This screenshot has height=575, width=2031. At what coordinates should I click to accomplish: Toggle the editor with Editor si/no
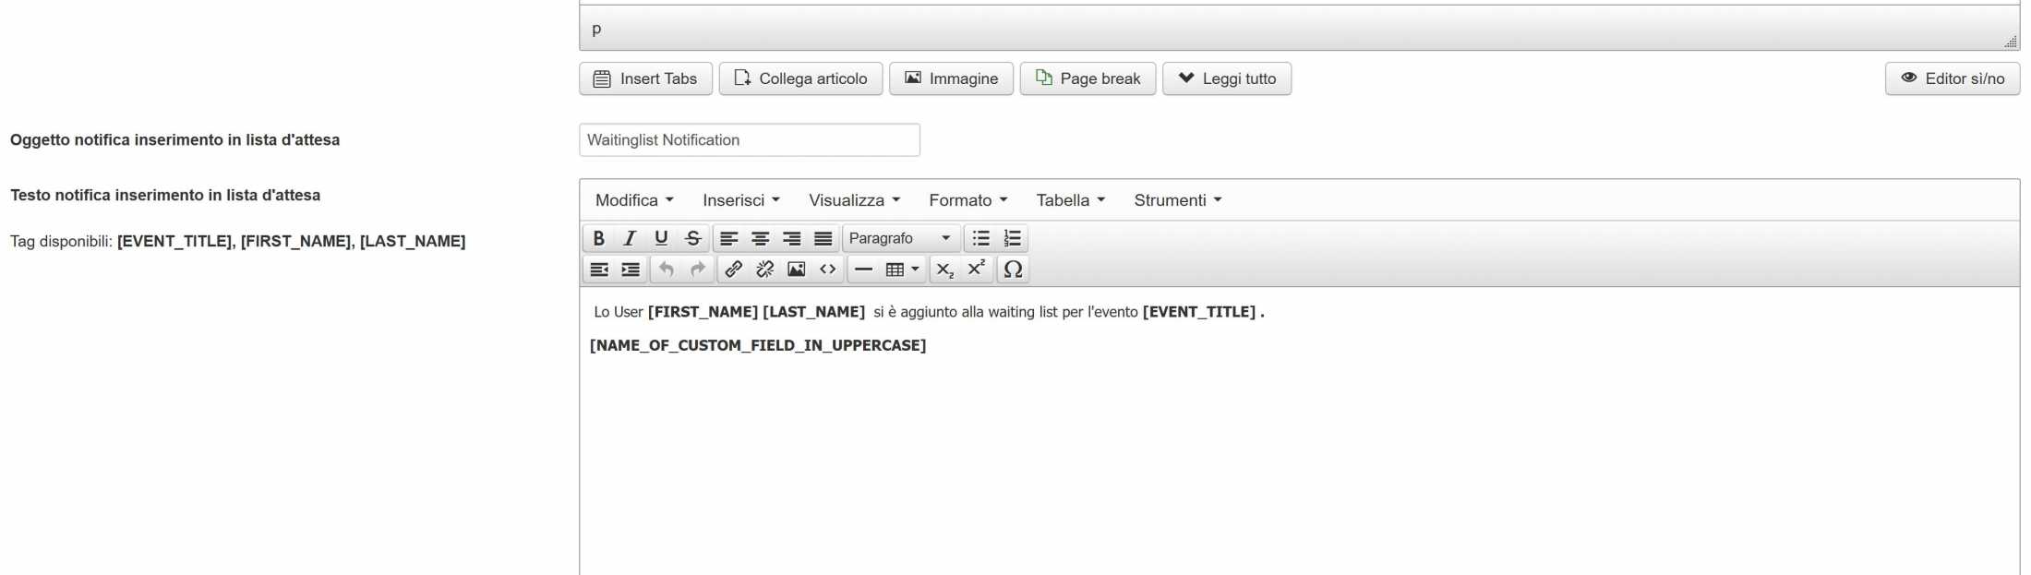pyautogui.click(x=1952, y=78)
